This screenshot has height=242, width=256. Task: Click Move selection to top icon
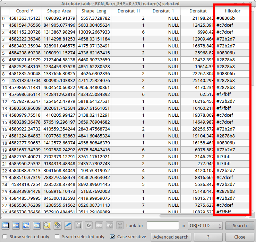[x=16, y=225]
